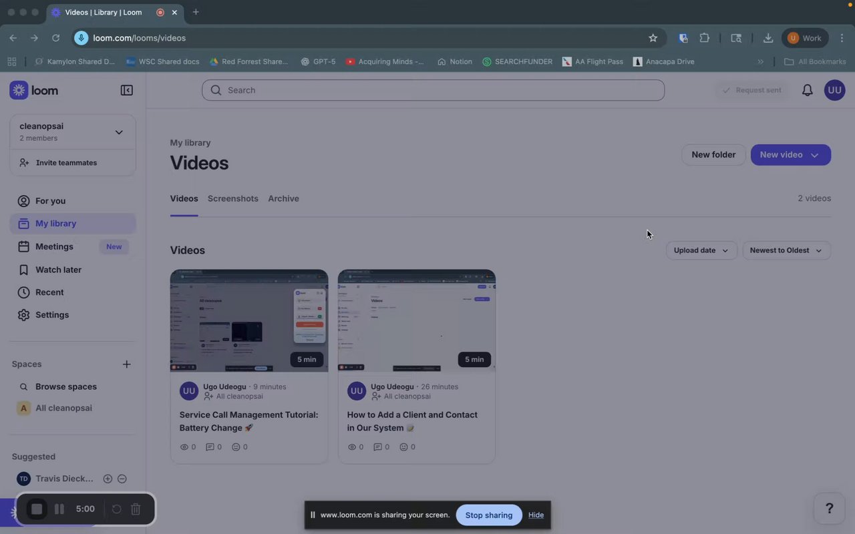Switch to the Screenshots tab
Image resolution: width=855 pixels, height=534 pixels.
click(233, 199)
